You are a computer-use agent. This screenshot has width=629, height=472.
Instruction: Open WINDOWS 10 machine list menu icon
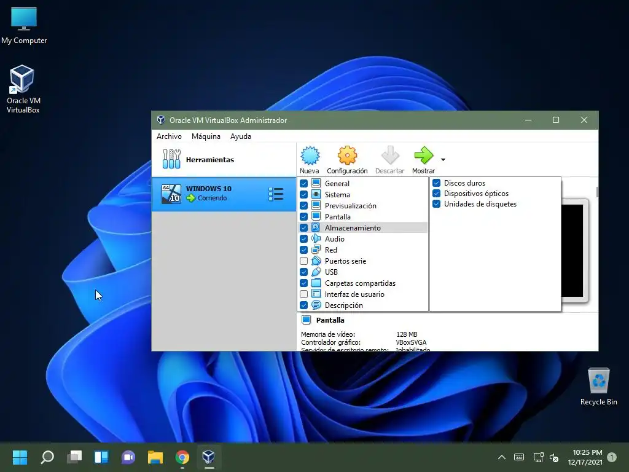[276, 194]
